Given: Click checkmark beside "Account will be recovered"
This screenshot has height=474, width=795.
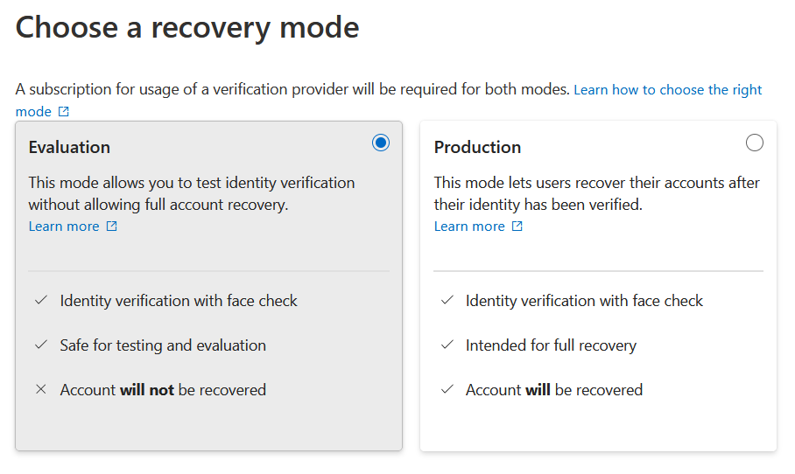Looking at the screenshot, I should [447, 390].
